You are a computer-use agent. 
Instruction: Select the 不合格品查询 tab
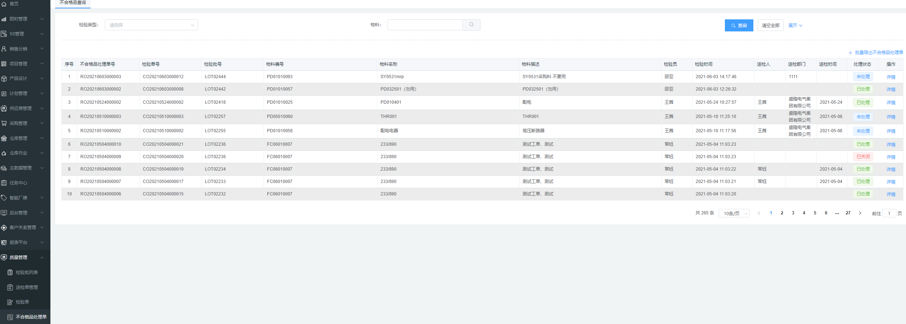pos(73,3)
